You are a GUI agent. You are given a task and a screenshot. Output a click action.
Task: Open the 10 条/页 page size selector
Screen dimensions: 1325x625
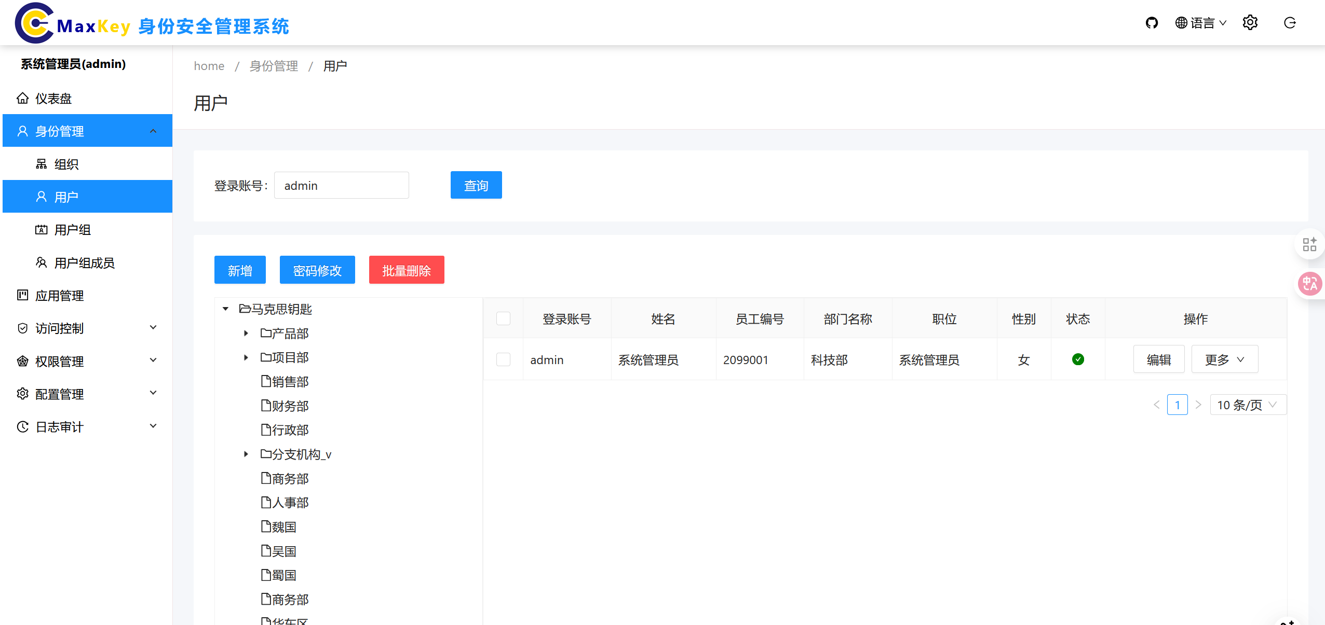1248,405
